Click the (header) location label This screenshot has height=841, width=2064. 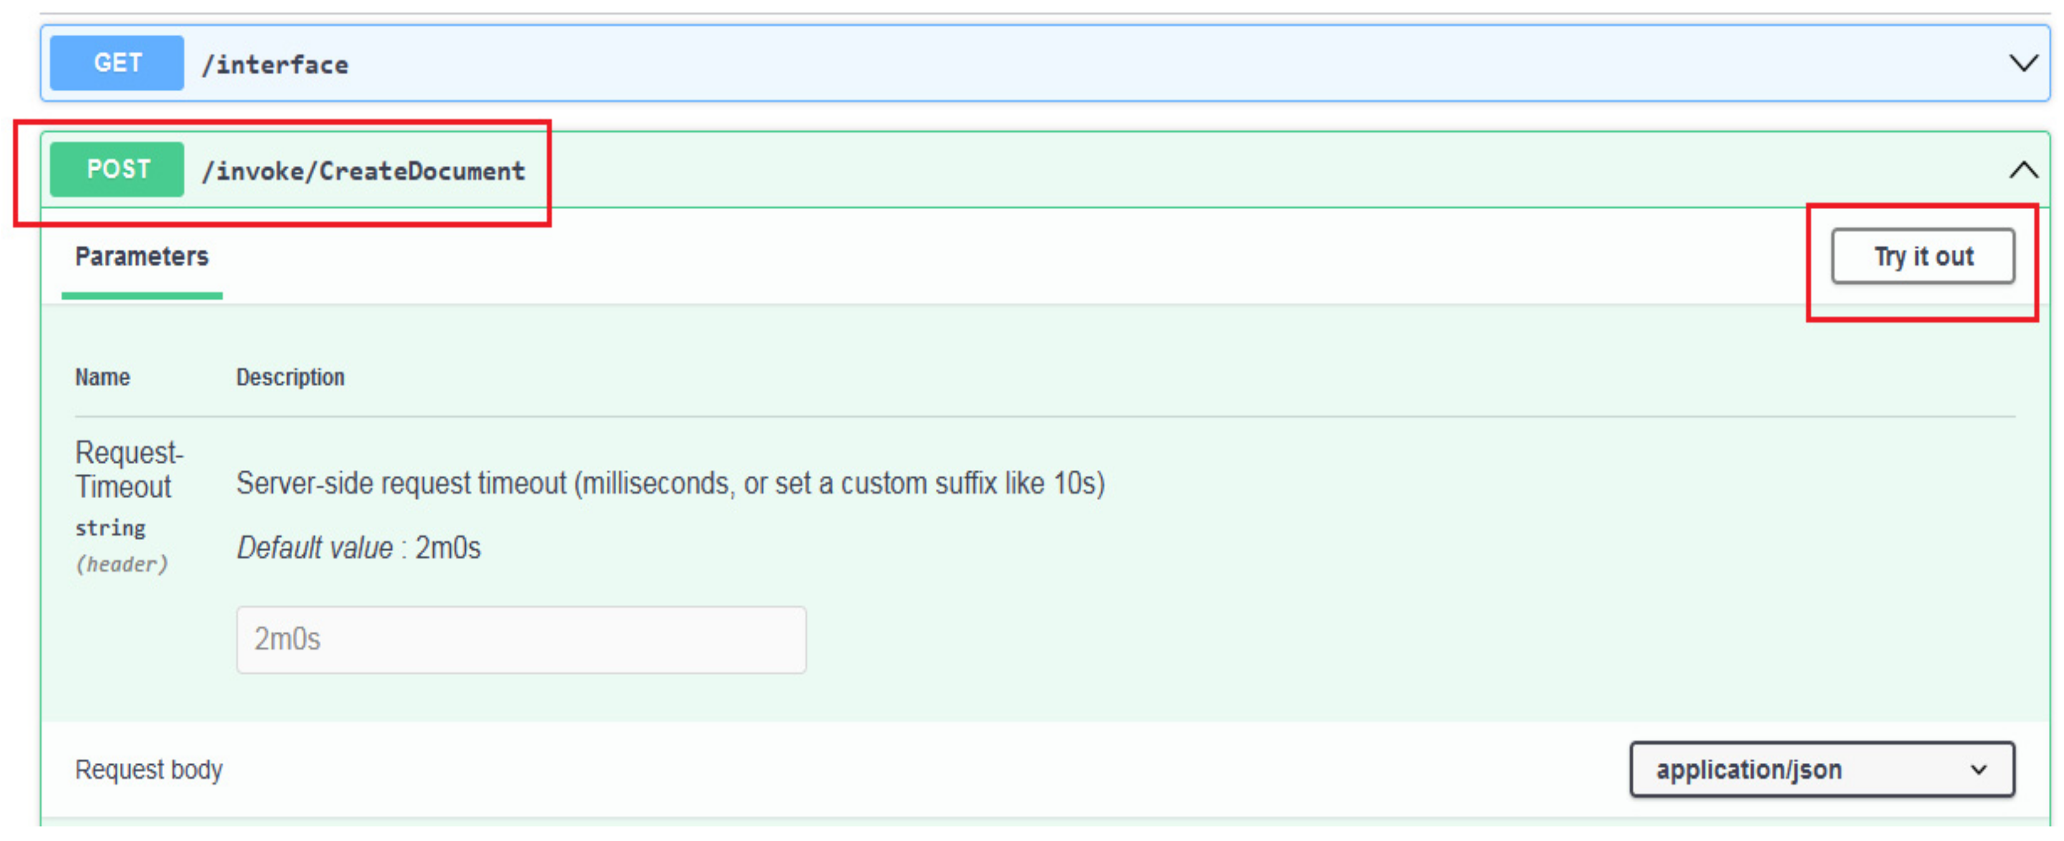(122, 564)
